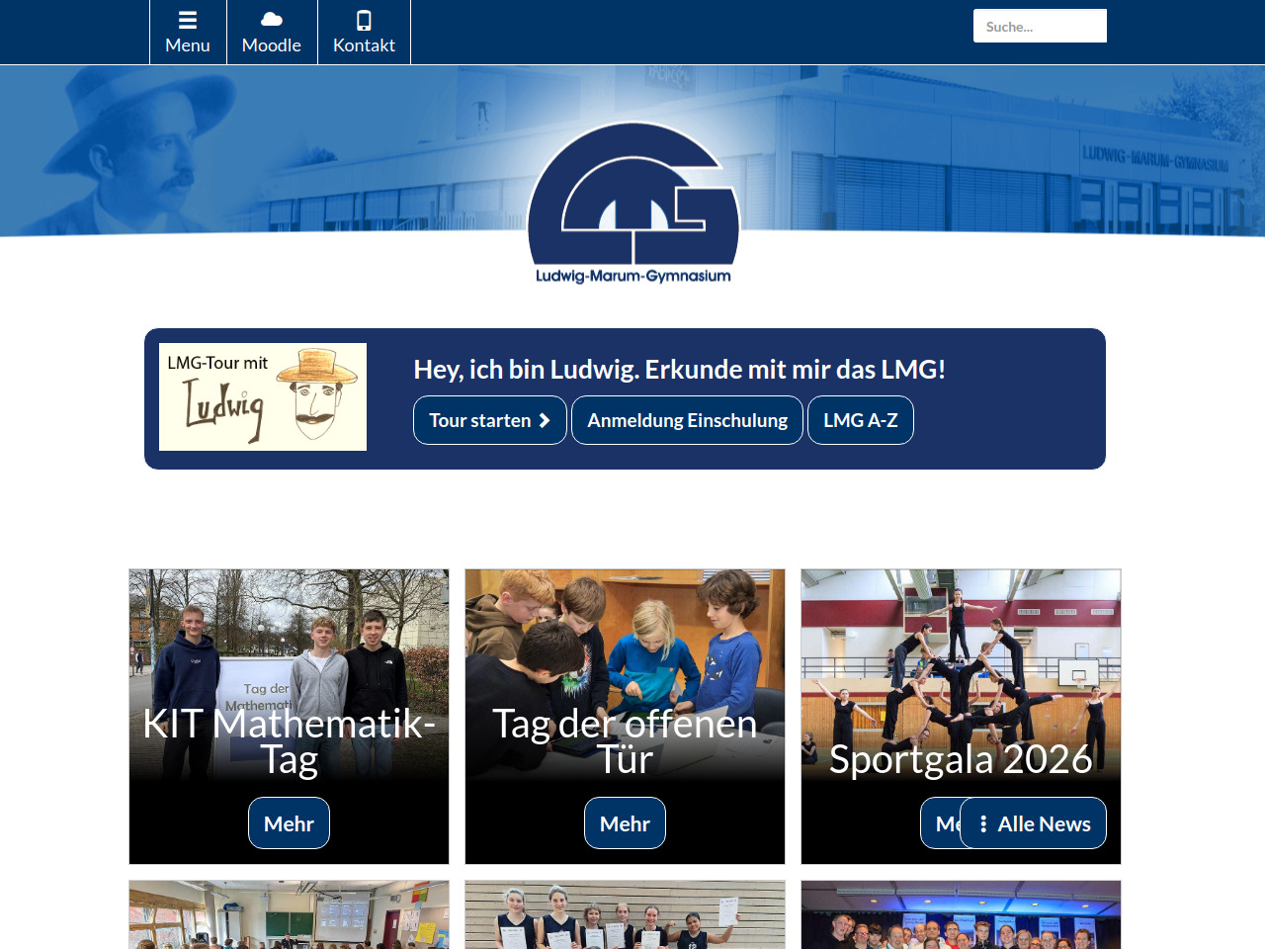Open the Sportgala 2026 news photo
1265x949 pixels.
pos(961,643)
